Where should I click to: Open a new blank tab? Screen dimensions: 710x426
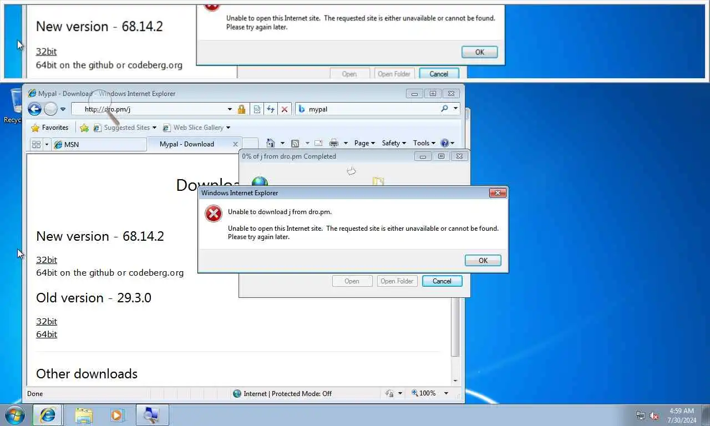click(x=250, y=144)
